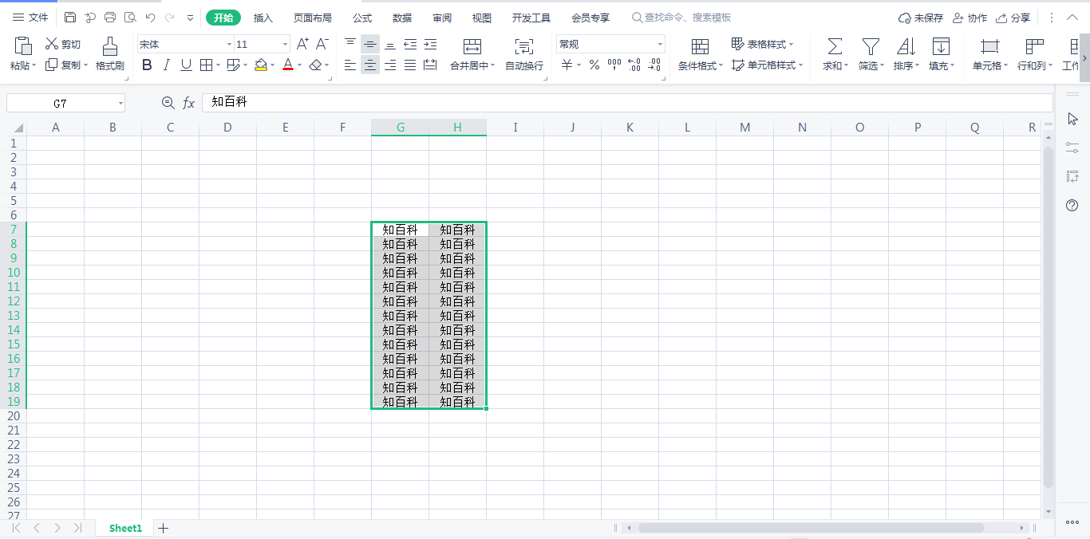Click the 分享 (Share) button
The image size is (1090, 539).
1013,18
